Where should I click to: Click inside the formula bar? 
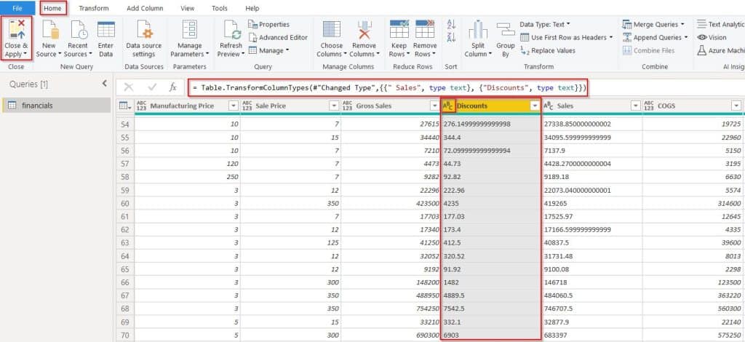coord(389,87)
